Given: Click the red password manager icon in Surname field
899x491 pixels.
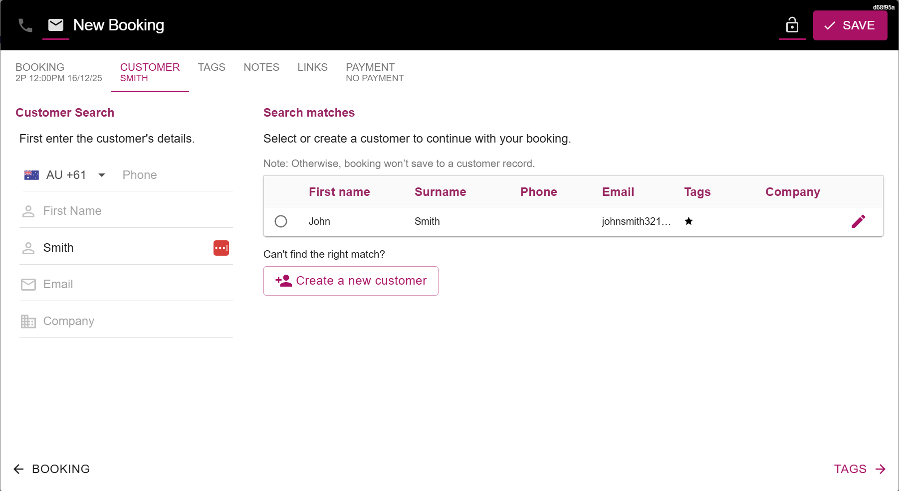Looking at the screenshot, I should pyautogui.click(x=221, y=248).
